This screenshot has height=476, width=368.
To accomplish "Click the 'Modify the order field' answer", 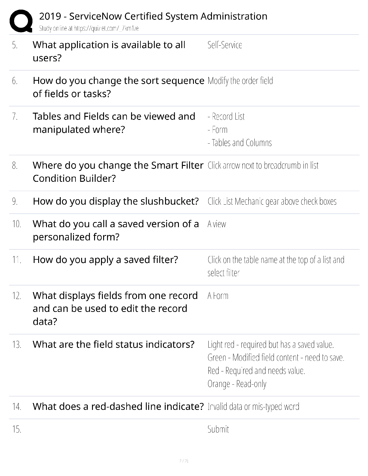I will (x=240, y=81).
